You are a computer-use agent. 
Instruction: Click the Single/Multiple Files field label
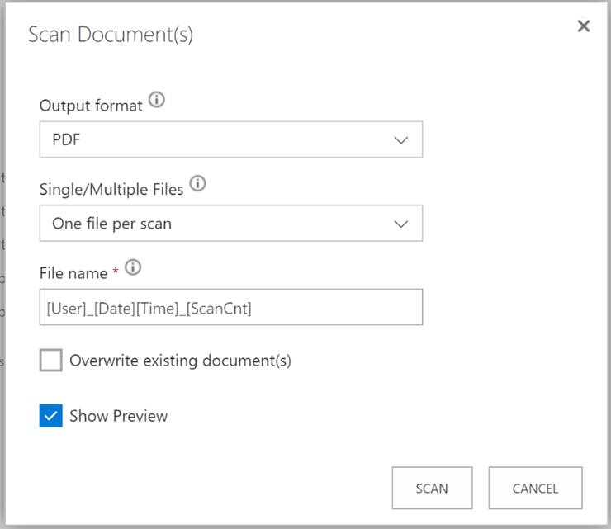pyautogui.click(x=111, y=189)
